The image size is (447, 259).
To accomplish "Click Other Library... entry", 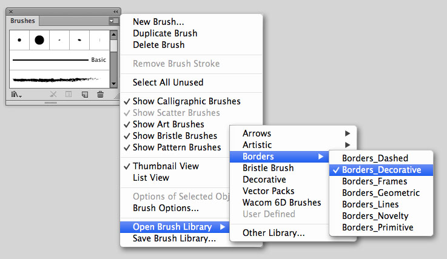I will 274,232.
